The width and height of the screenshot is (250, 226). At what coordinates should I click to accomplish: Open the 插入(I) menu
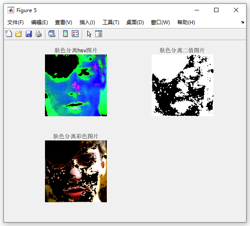(87, 22)
